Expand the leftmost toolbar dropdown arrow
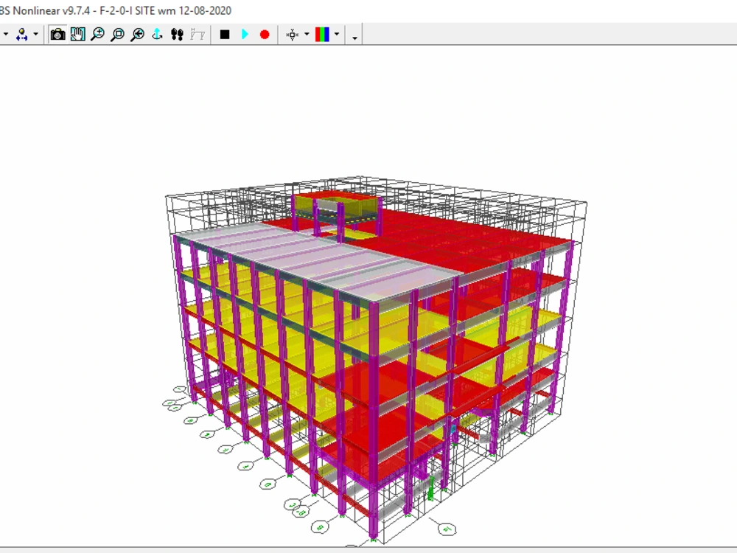Screen dimensions: 737x553 (x=7, y=34)
